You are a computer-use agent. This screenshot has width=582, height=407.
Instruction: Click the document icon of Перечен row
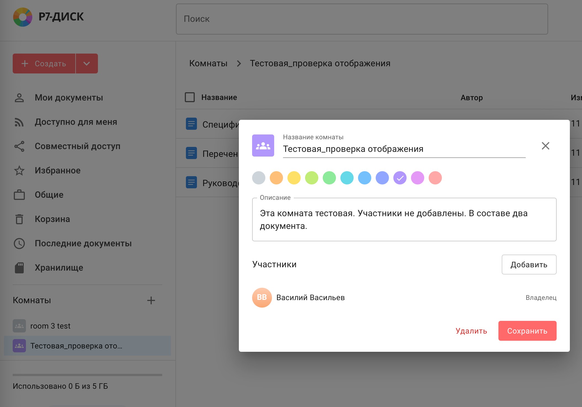191,153
